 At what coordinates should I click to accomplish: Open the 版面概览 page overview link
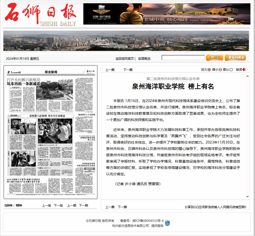click(x=144, y=58)
